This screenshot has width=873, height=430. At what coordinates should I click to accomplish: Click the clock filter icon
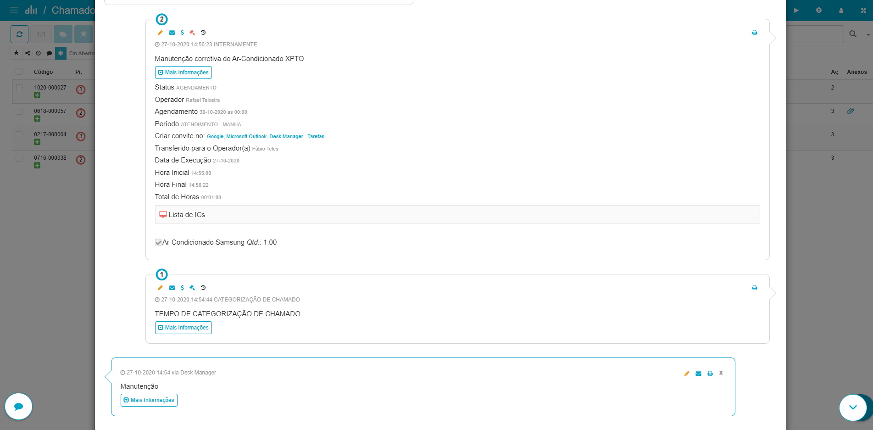[x=39, y=53]
